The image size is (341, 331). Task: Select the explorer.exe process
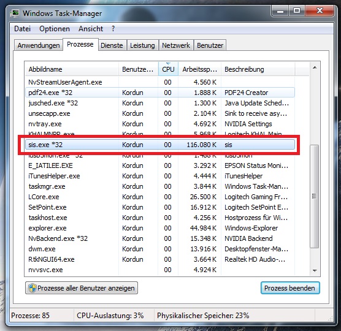(160, 228)
